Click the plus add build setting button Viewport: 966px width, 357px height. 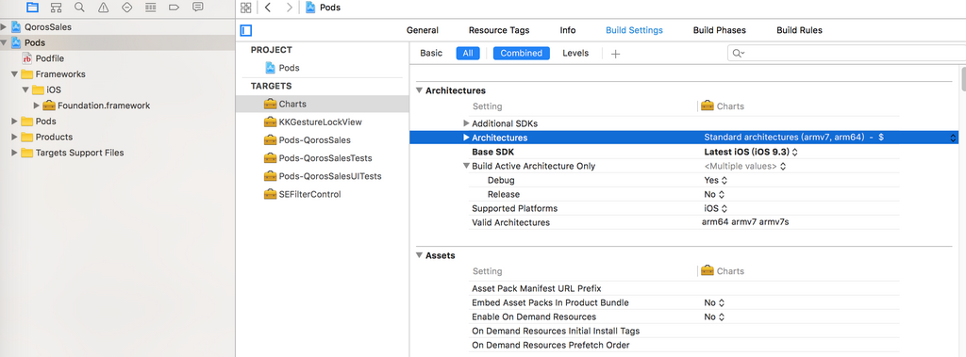(x=615, y=54)
